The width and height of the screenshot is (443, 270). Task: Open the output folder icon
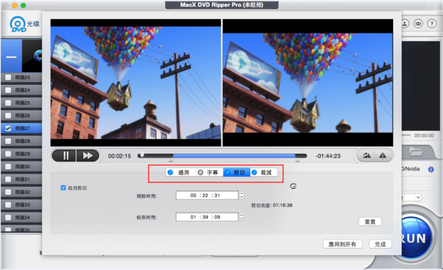(416, 152)
